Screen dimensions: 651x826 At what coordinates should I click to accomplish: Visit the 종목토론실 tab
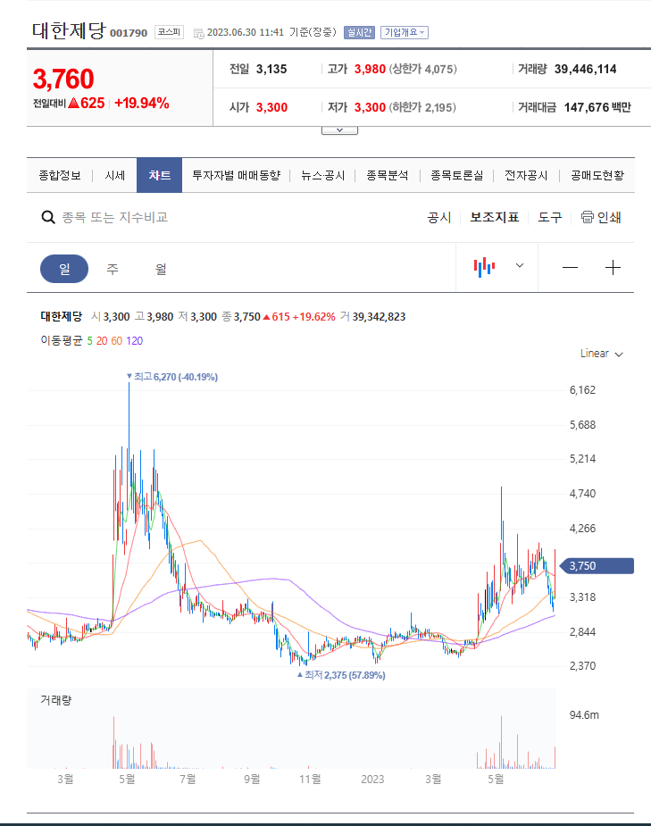pyautogui.click(x=456, y=175)
